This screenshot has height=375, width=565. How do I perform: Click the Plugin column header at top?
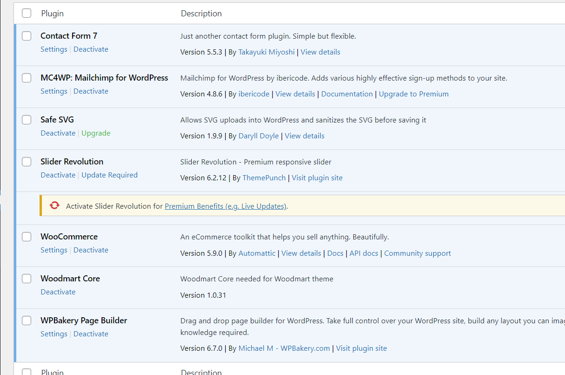tap(53, 14)
